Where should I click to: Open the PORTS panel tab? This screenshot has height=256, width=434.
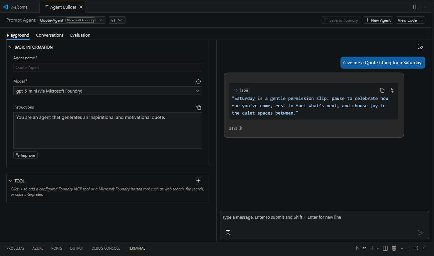(x=57, y=248)
